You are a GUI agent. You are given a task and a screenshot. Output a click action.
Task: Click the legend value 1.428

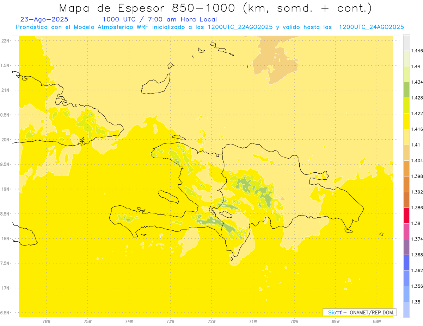click(417, 98)
